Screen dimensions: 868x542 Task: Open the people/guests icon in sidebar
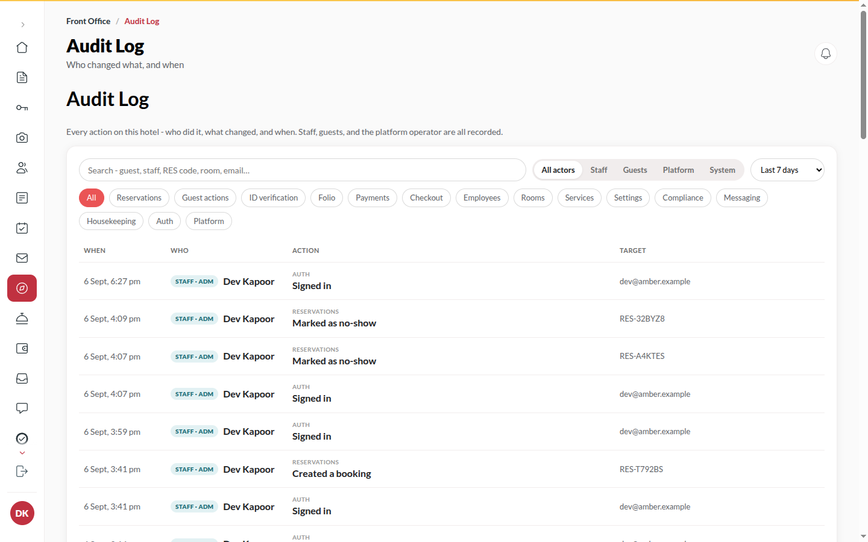click(22, 168)
